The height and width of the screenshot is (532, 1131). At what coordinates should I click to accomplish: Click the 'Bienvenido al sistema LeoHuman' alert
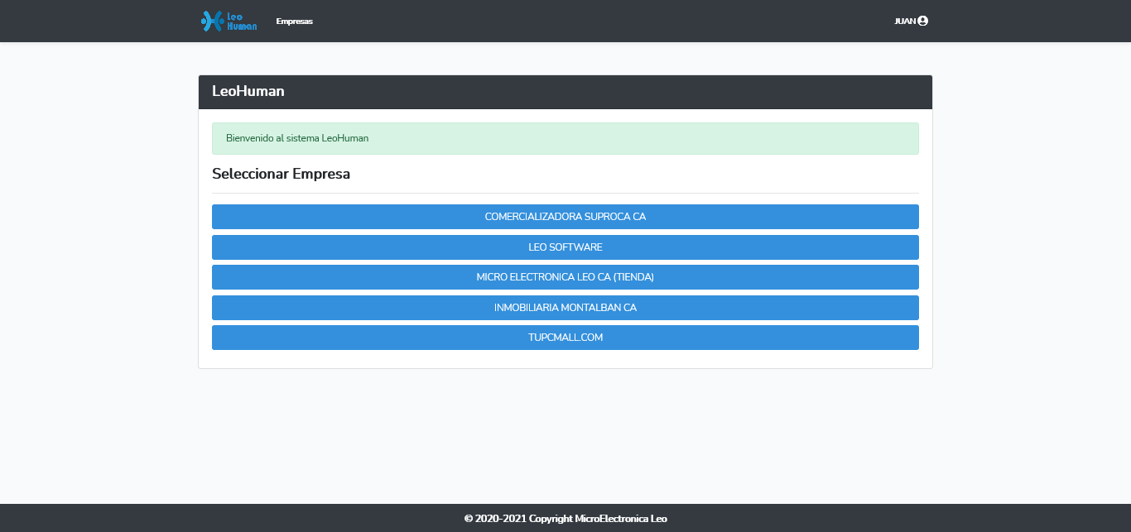[565, 138]
